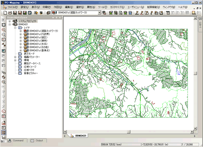Screen dimensions: 203x147
Task: Expand the 09MD431s(行政界) layer node
Action: [21, 34]
